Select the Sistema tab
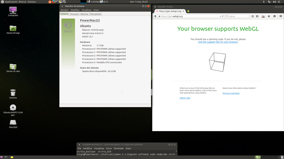Image resolution: width=284 pixels, height=159 pixels. pyautogui.click(x=64, y=14)
